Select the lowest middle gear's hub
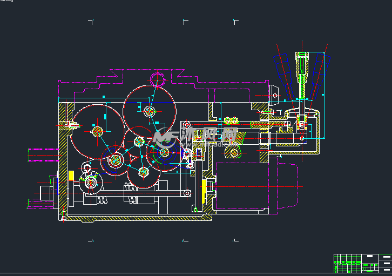The image size is (392, 276). 143,172
